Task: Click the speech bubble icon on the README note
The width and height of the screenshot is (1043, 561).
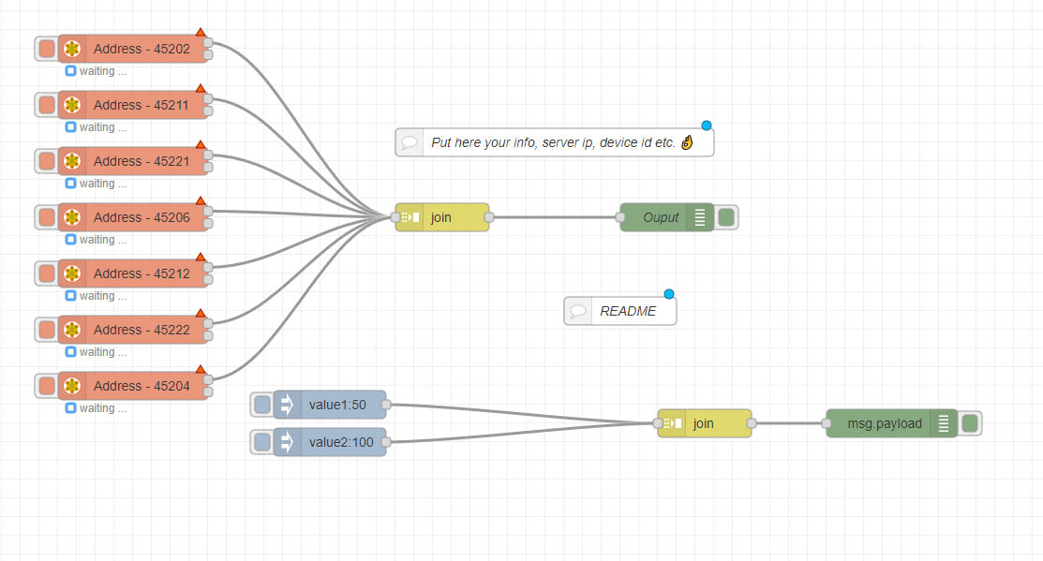Action: coord(578,310)
